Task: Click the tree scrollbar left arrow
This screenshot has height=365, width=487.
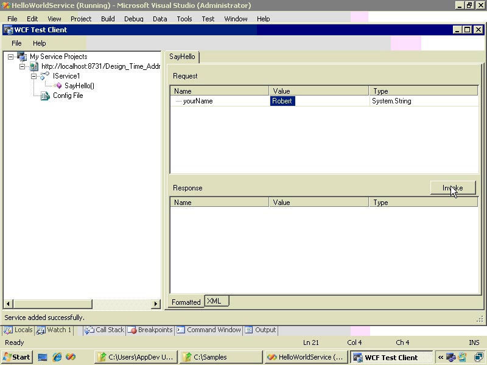Action: [9, 304]
